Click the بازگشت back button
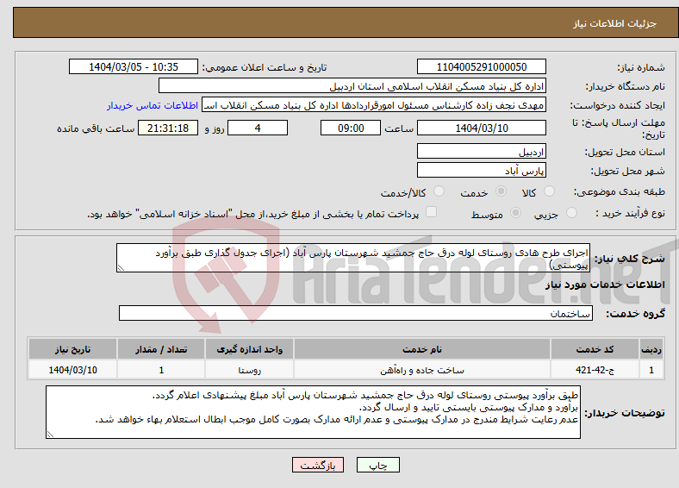This screenshot has height=488, width=679. pyautogui.click(x=318, y=465)
